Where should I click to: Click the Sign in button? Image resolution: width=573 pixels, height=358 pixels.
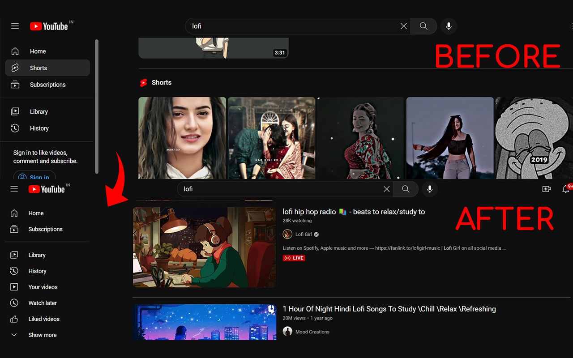(34, 177)
